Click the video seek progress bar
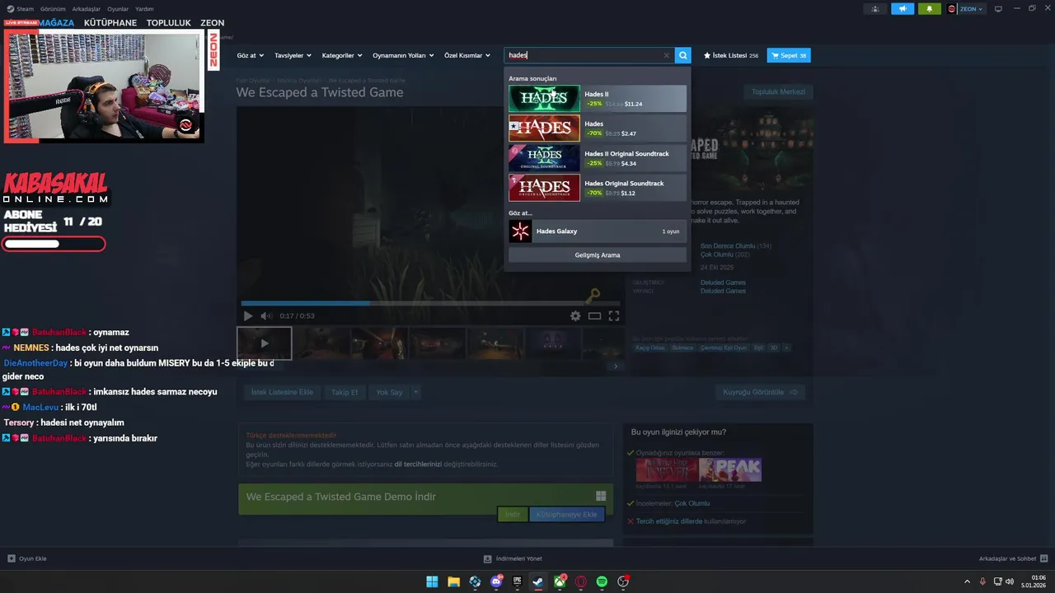1055x593 pixels. coord(430,303)
